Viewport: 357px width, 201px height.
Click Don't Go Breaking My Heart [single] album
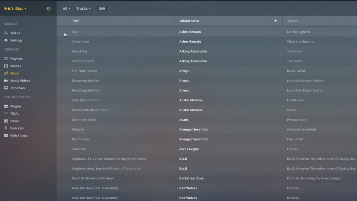(314, 178)
